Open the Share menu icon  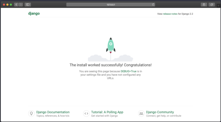click(204, 5)
